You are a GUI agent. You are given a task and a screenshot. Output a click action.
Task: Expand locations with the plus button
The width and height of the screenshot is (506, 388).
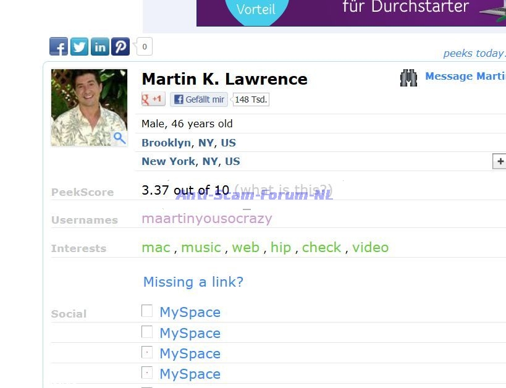tap(499, 161)
